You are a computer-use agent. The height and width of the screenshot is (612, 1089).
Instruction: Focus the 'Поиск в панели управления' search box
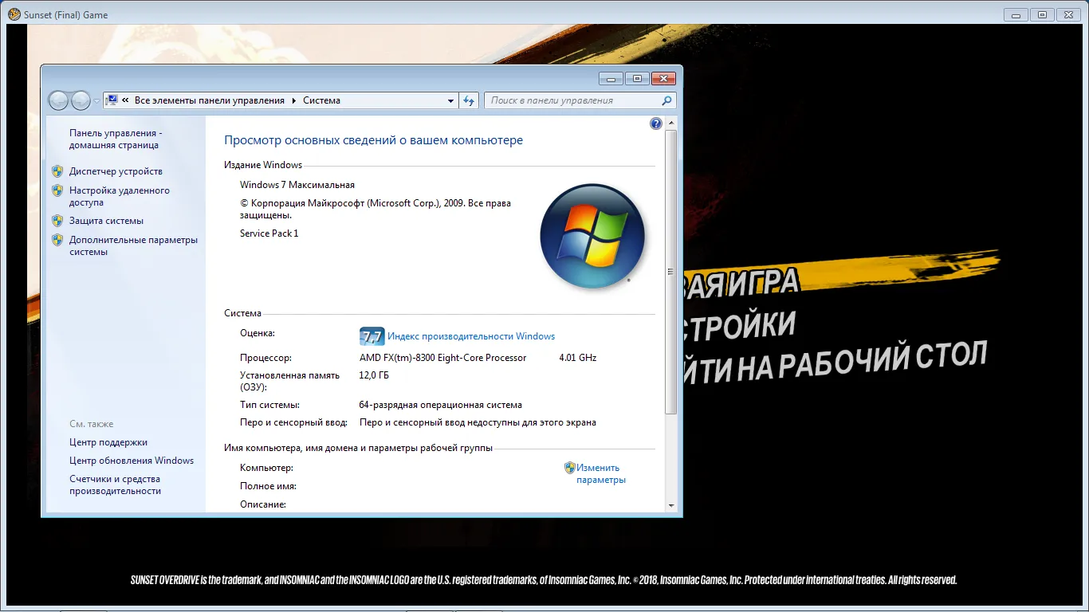tap(574, 100)
